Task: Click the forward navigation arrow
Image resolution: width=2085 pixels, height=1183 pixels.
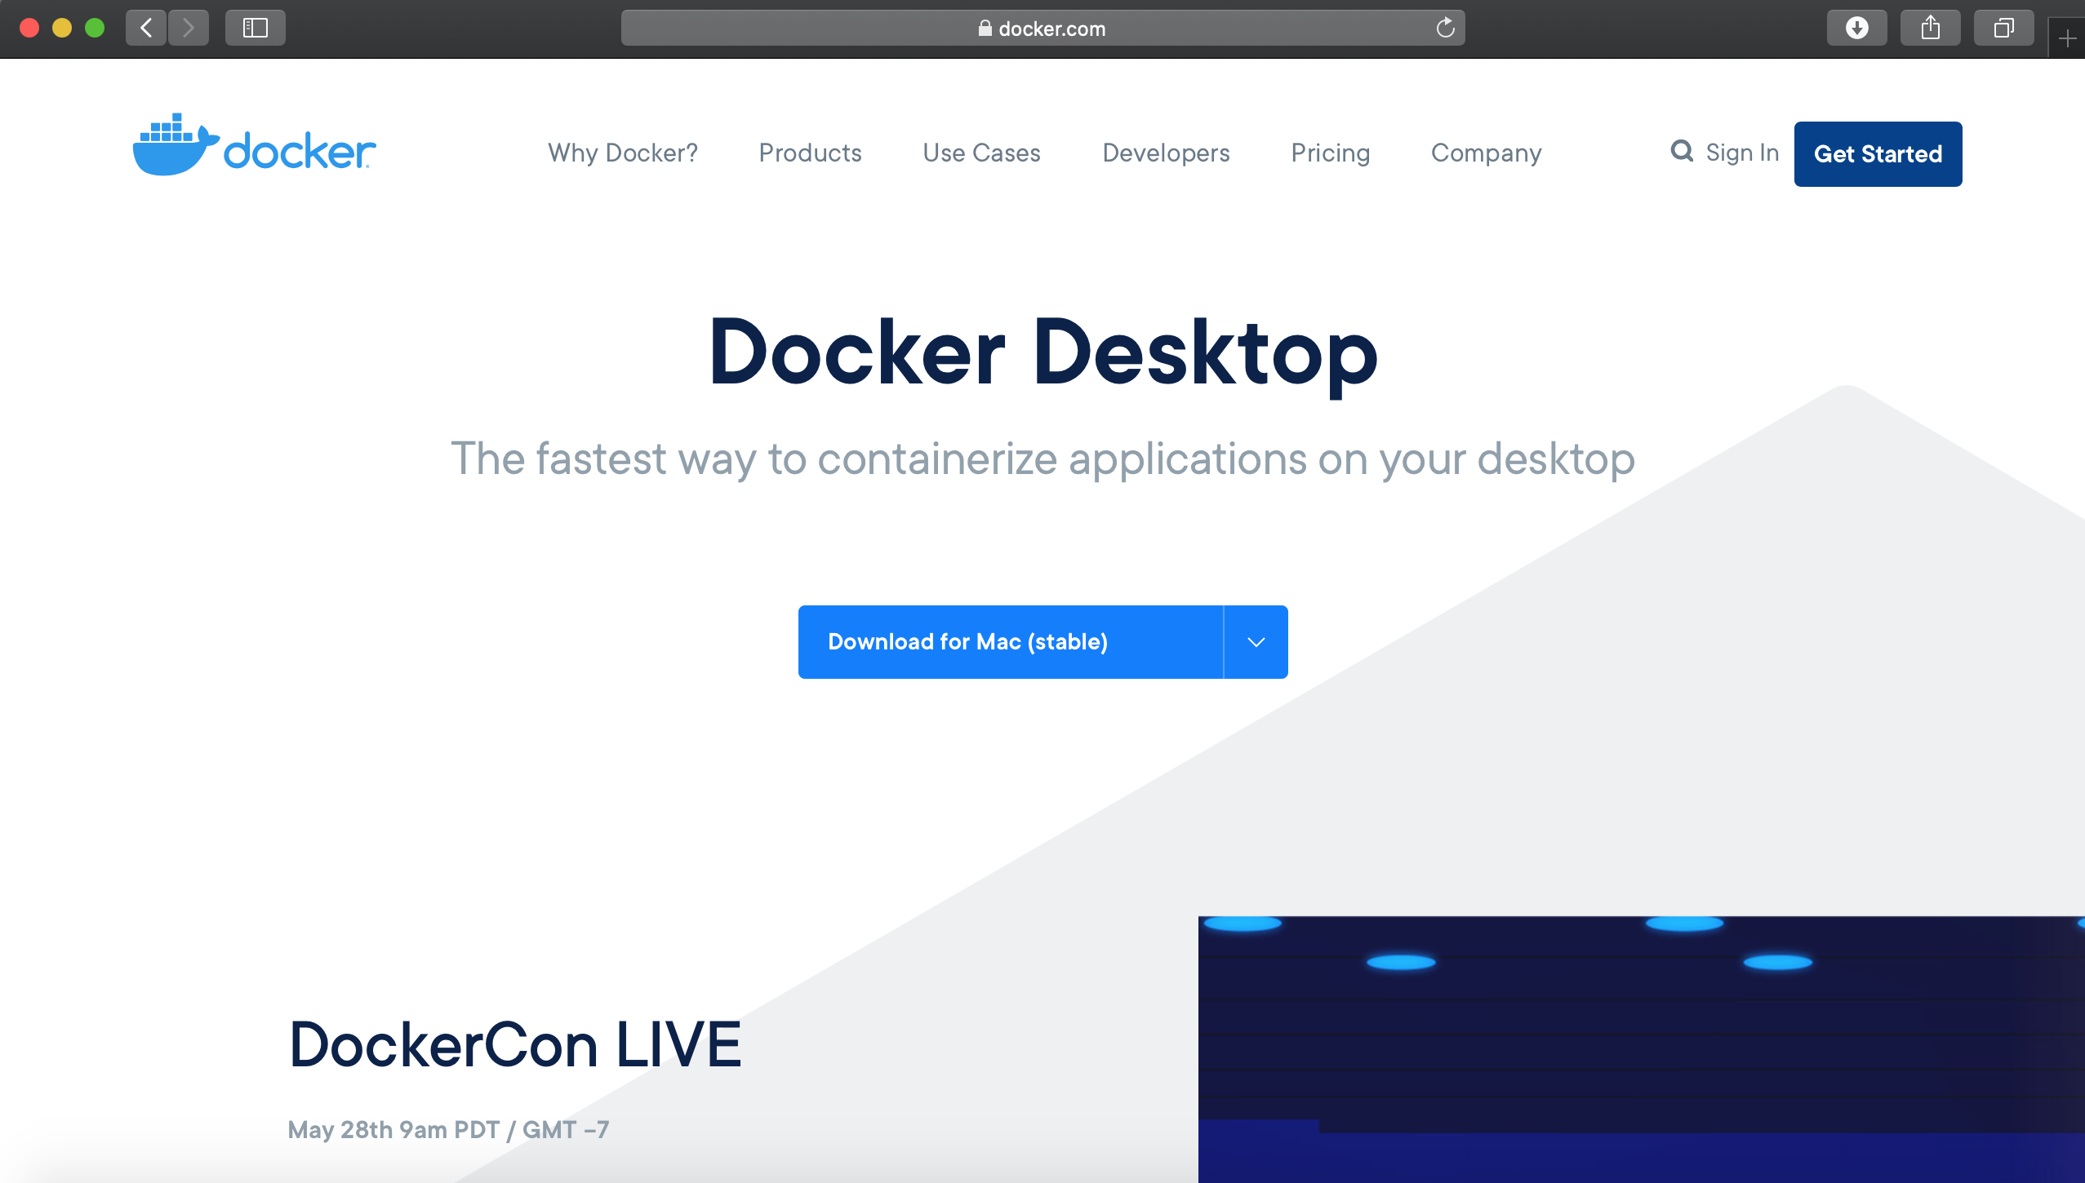Action: coord(189,29)
